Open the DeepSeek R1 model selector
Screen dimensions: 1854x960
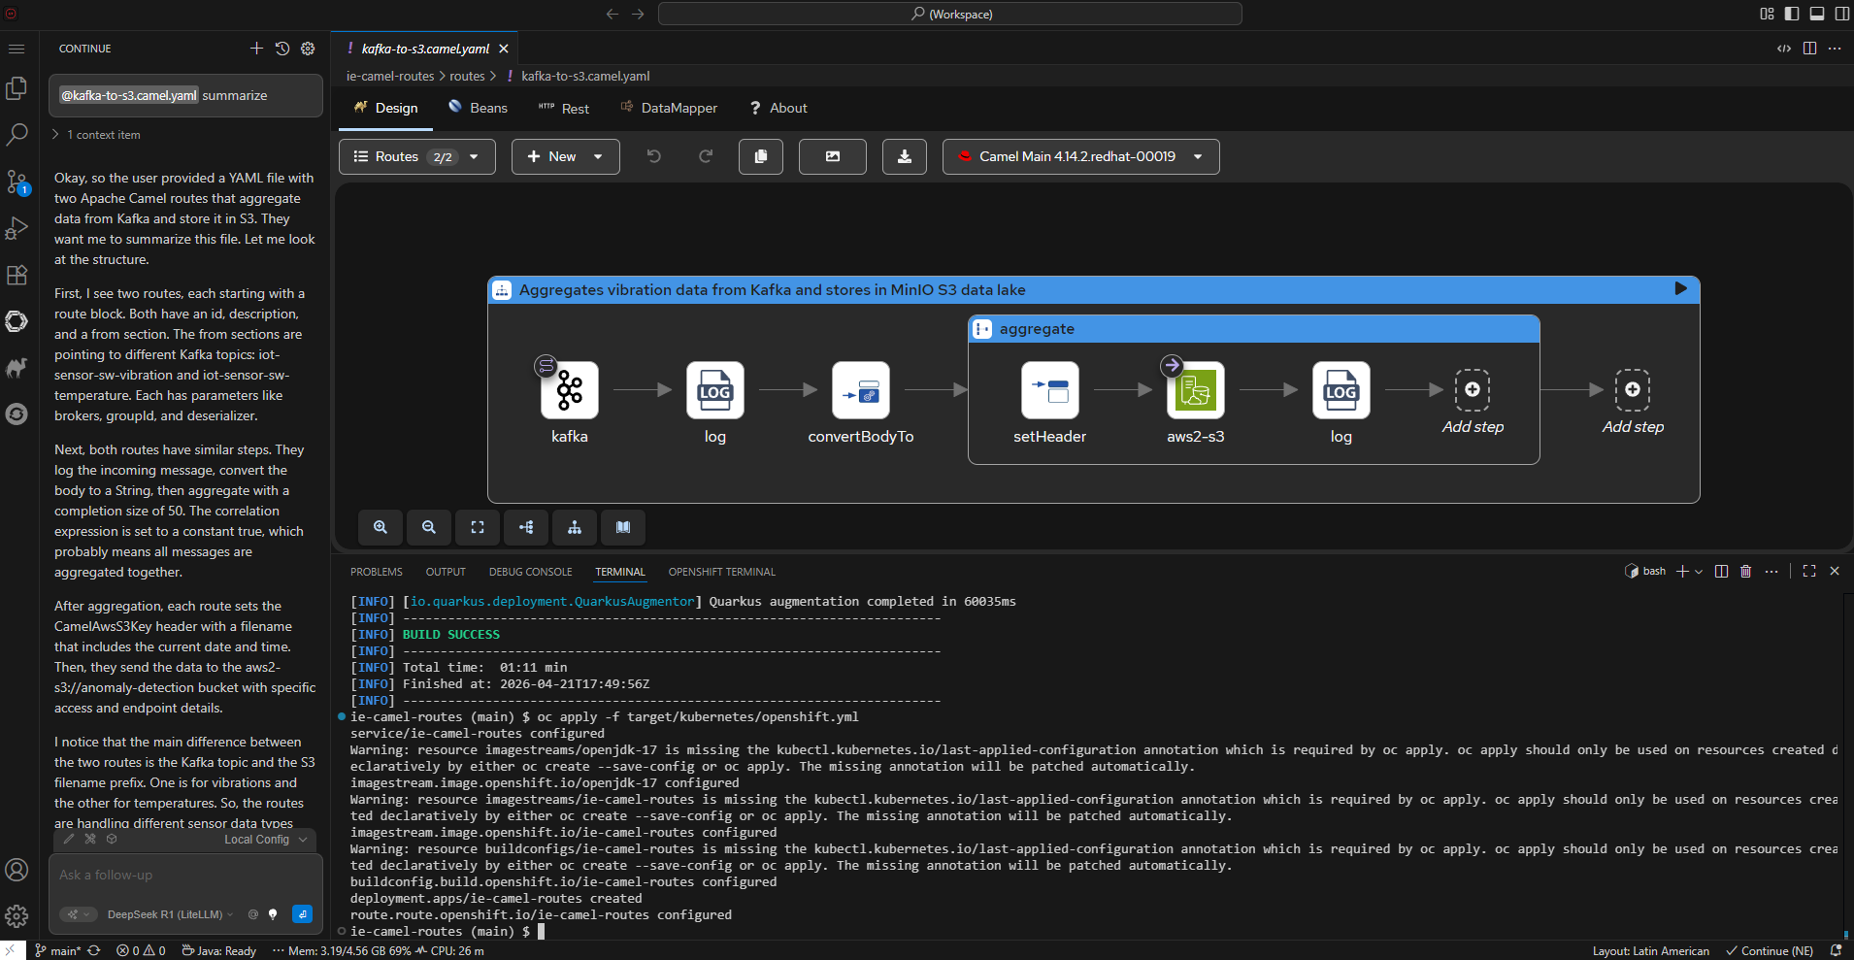pyautogui.click(x=170, y=914)
